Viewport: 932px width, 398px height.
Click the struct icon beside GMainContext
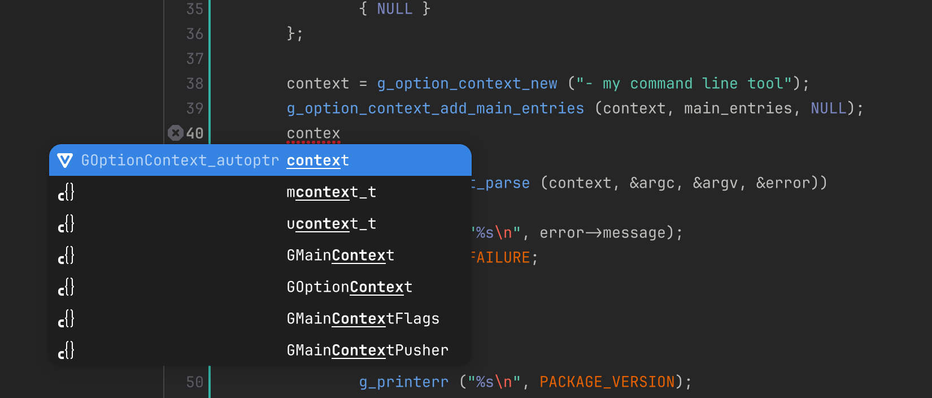(66, 256)
